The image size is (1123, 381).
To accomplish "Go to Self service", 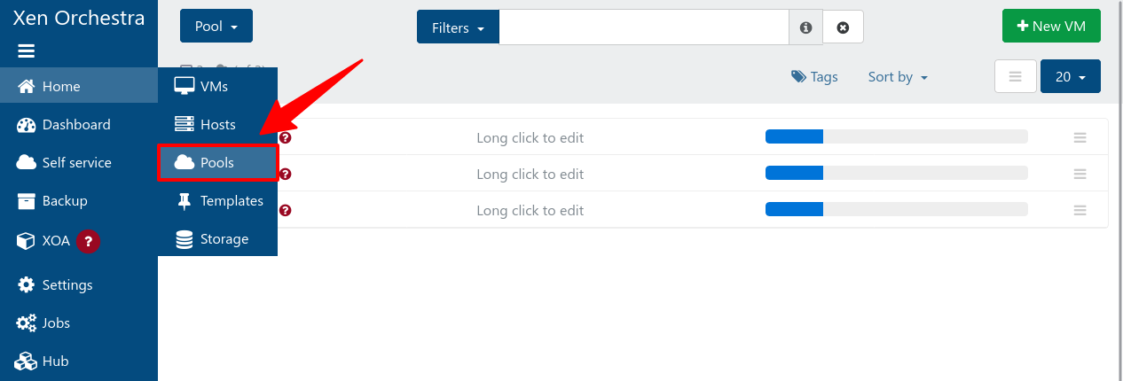I will [76, 162].
